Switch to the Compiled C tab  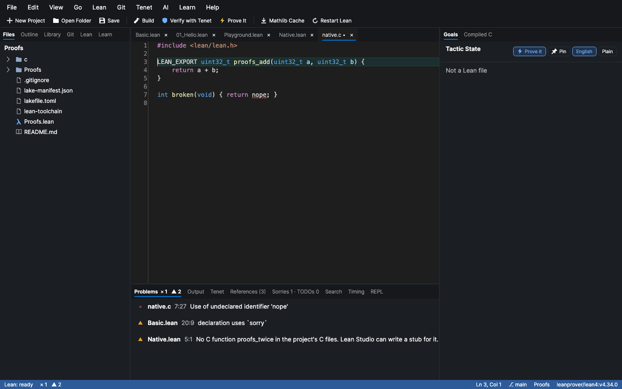(x=478, y=35)
